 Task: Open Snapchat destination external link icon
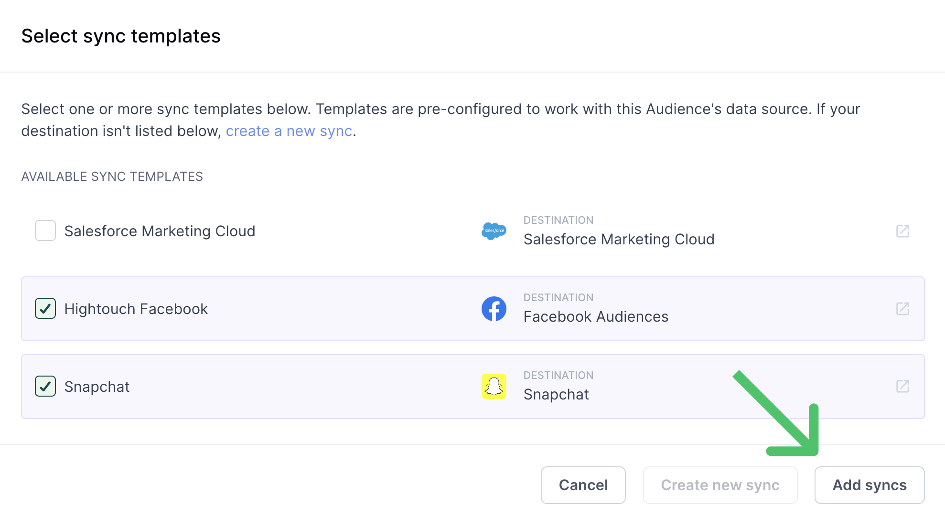click(x=902, y=387)
